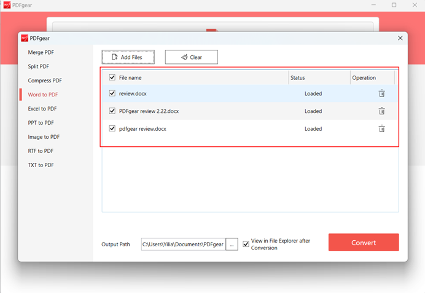Toggle View in File Explorer after Conversion

pos(246,244)
